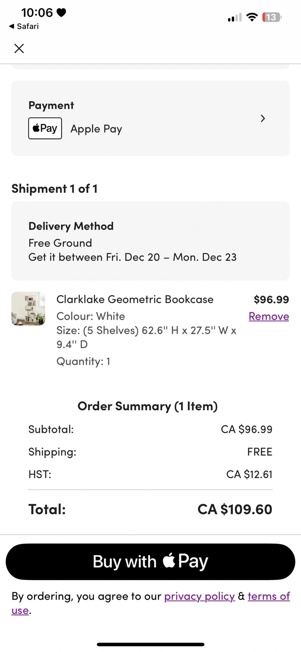Tap the Wi-Fi status icon
Image resolution: width=301 pixels, height=652 pixels.
[x=252, y=18]
